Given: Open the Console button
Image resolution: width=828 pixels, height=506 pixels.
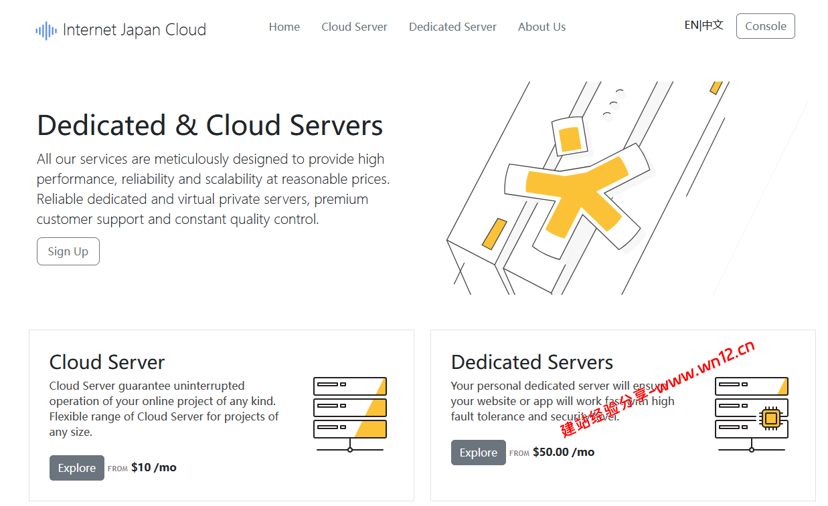Looking at the screenshot, I should pos(765,26).
